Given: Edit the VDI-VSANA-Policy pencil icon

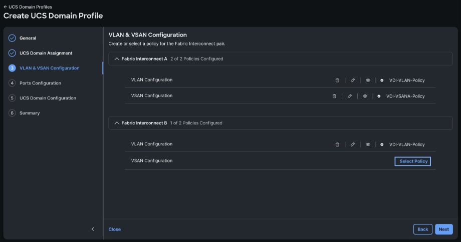Looking at the screenshot, I should point(350,96).
